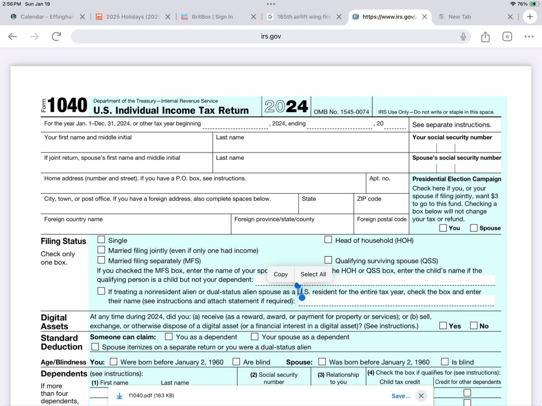
Task: Choose Select All from the popup
Action: [x=313, y=274]
